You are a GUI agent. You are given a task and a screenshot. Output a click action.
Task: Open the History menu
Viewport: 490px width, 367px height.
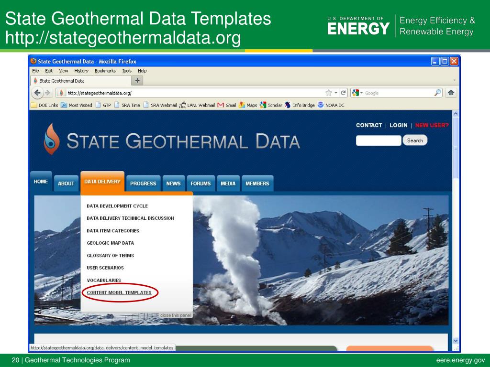pos(81,71)
